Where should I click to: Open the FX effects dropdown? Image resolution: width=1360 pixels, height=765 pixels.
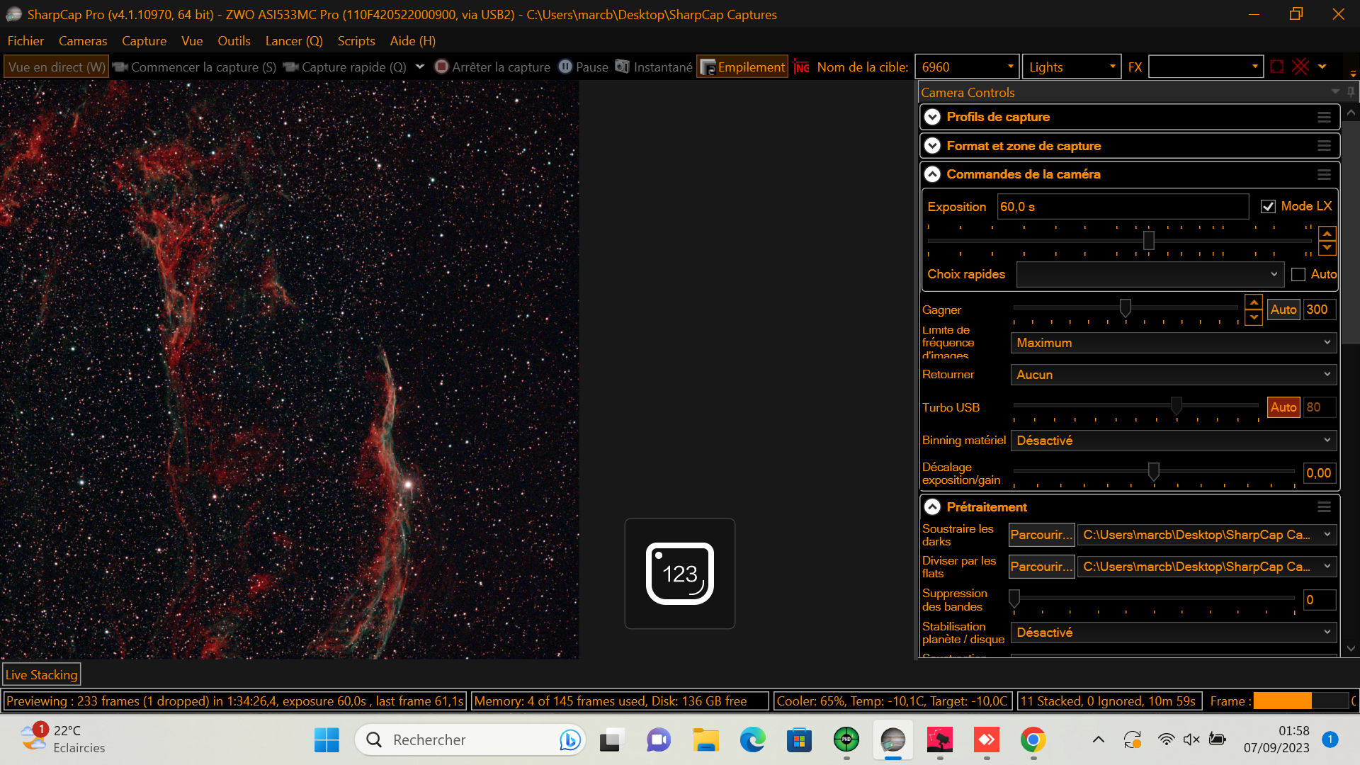click(x=1254, y=67)
